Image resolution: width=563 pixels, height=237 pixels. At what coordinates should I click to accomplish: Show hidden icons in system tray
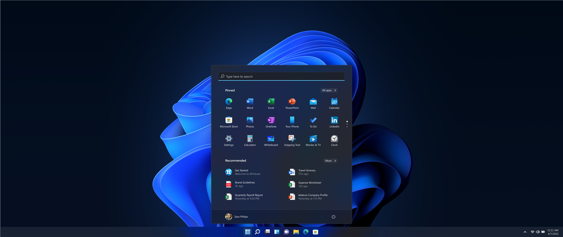point(525,232)
